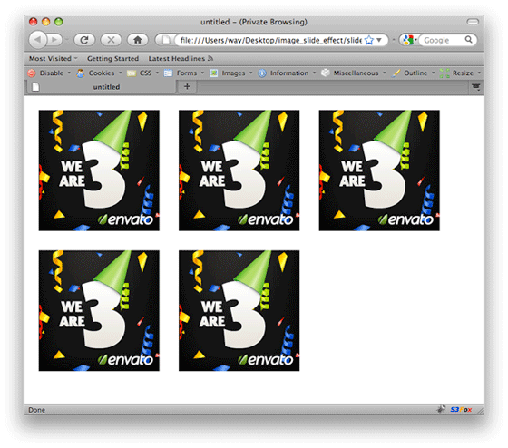This screenshot has width=508, height=448.
Task: Click the Latest Headlines RSS feed icon
Action: pos(210,58)
